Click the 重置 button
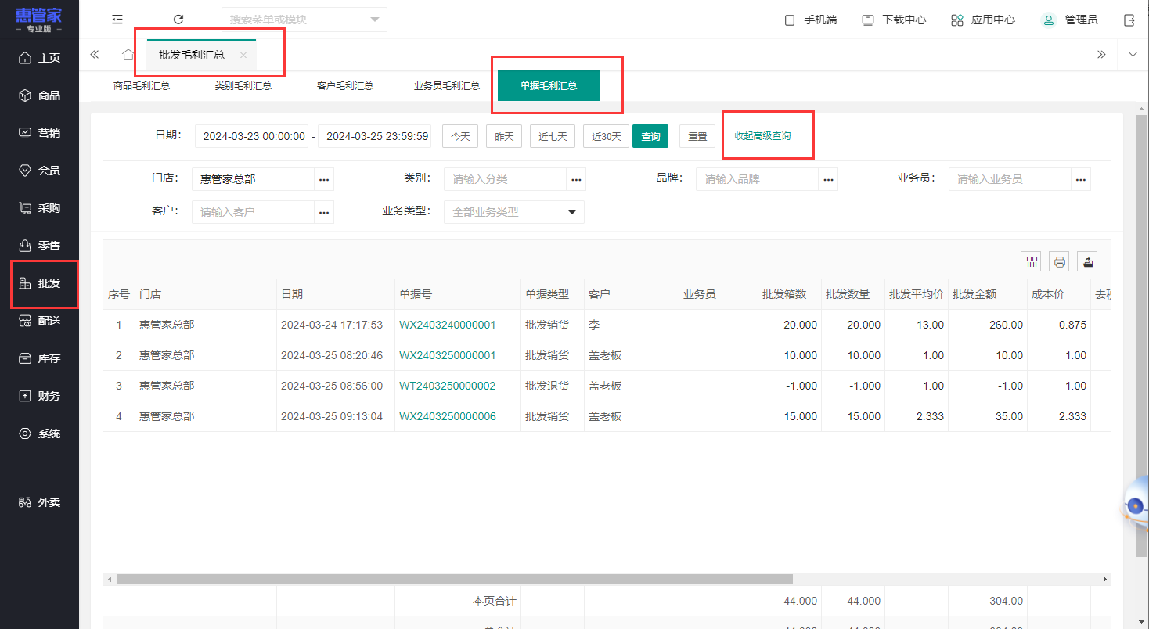1149x629 pixels. pos(697,136)
